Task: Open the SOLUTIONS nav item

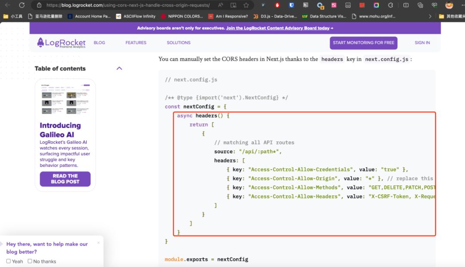Action: pyautogui.click(x=178, y=43)
